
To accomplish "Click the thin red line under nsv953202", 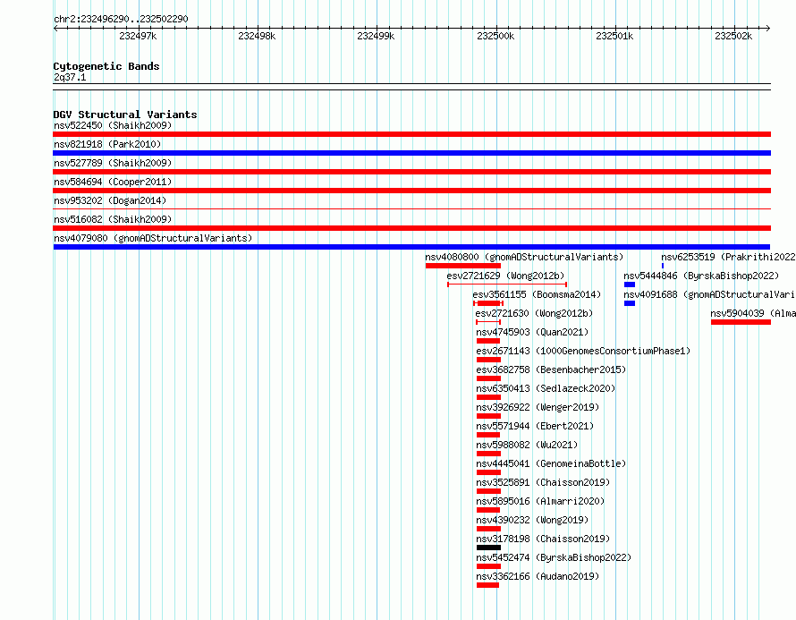I will 411,208.
